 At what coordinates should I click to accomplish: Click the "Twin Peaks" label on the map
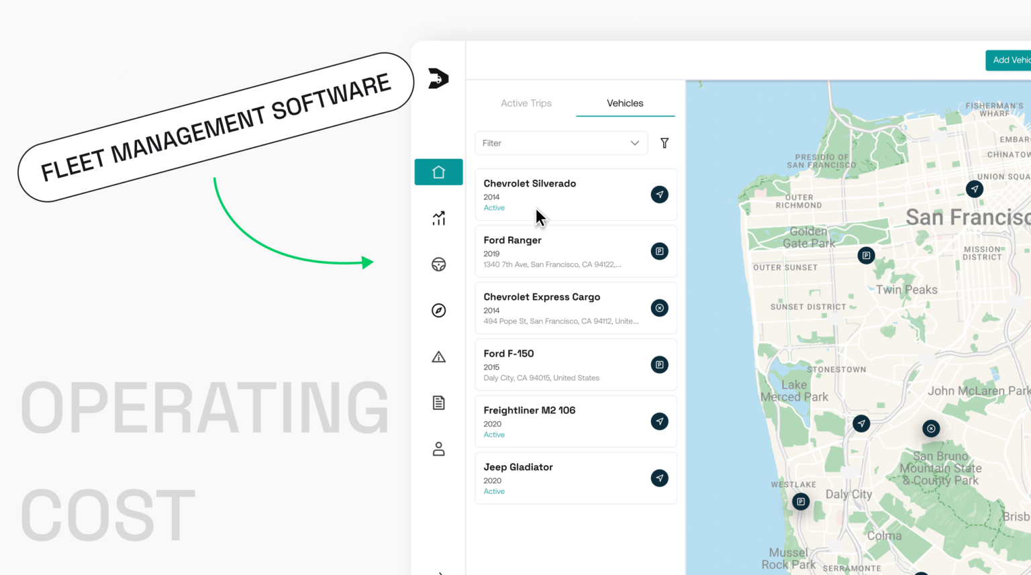coord(907,290)
